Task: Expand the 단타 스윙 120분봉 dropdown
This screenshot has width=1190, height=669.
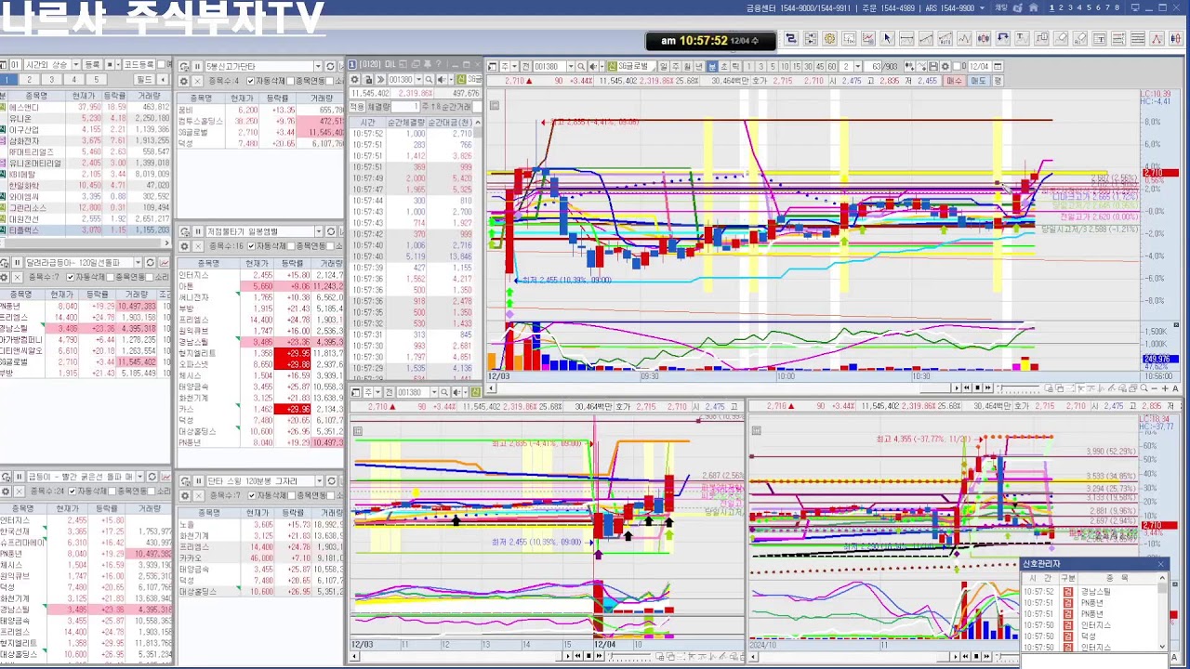Action: tap(319, 481)
